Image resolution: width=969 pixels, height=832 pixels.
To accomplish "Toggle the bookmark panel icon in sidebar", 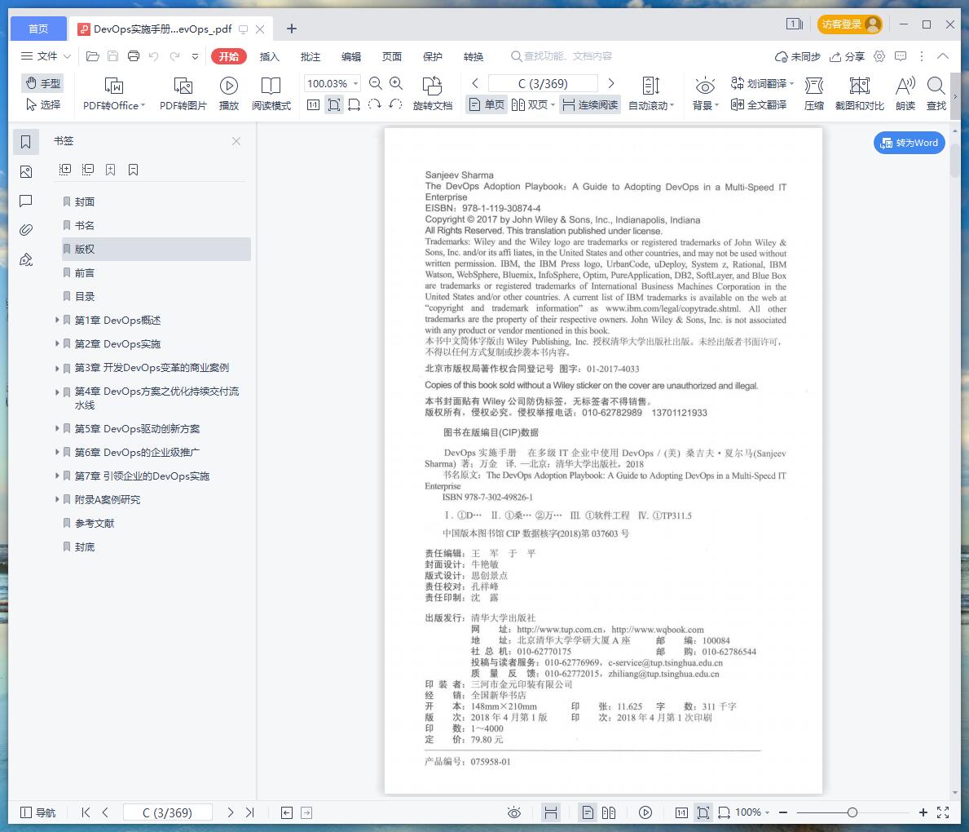I will point(26,142).
